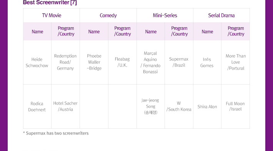Select the Full Moon /Israel cell
Image resolution: width=273 pixels, height=151 pixels.
(x=236, y=106)
